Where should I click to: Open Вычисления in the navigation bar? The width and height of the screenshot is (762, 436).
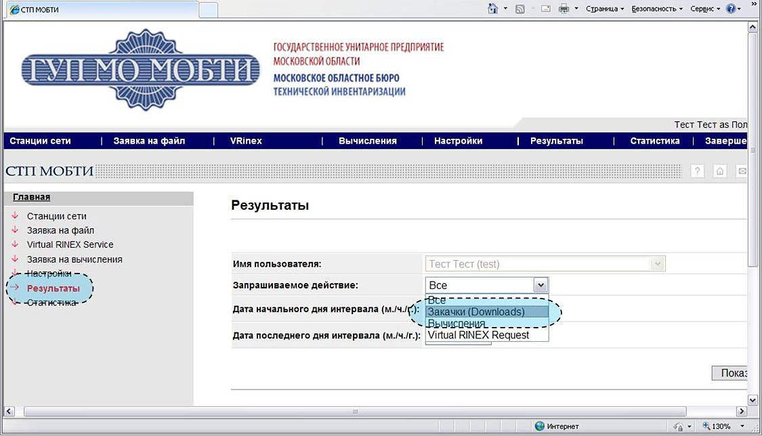tap(367, 141)
